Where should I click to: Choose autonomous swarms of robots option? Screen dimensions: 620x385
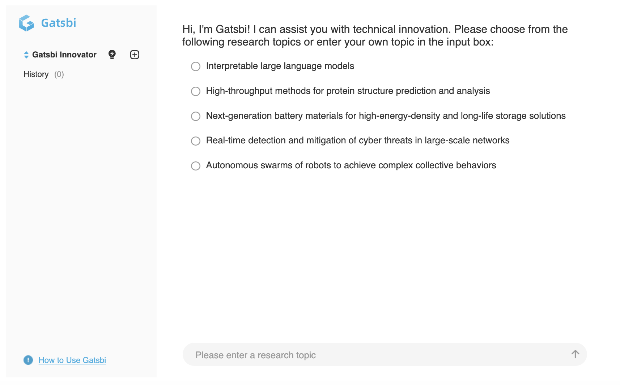(196, 166)
